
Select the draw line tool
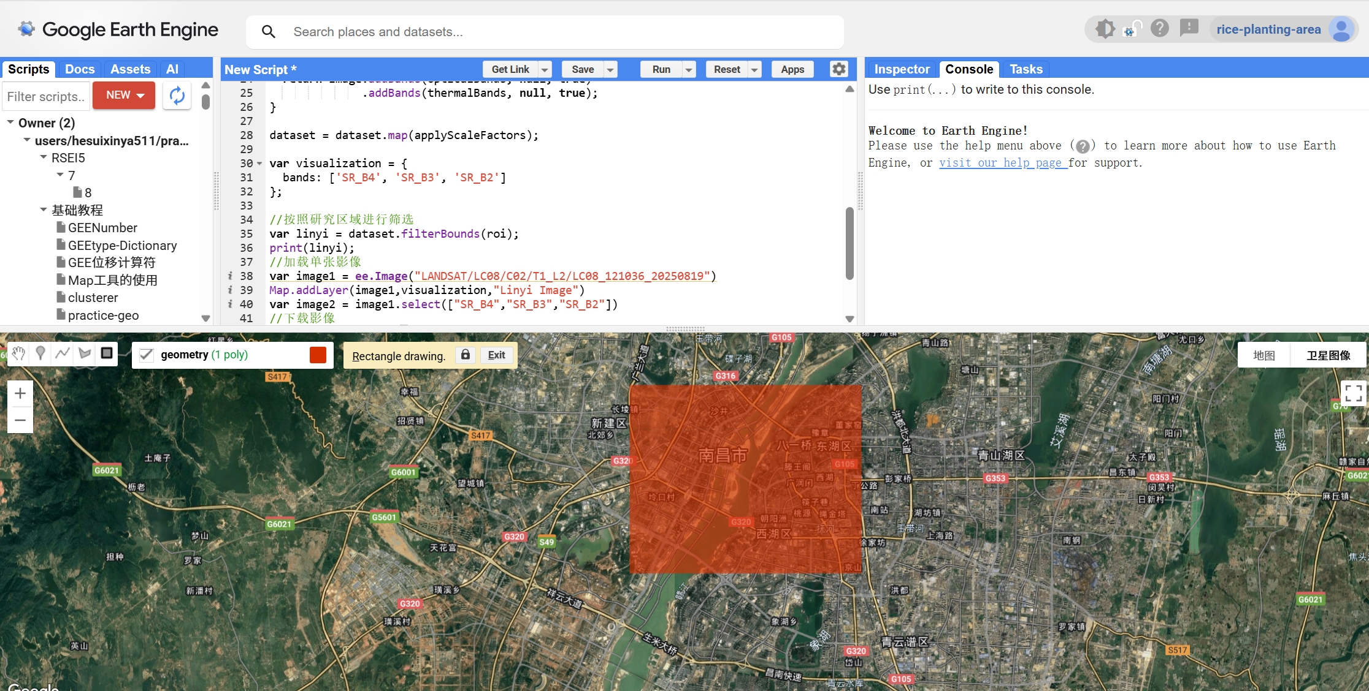pos(63,353)
